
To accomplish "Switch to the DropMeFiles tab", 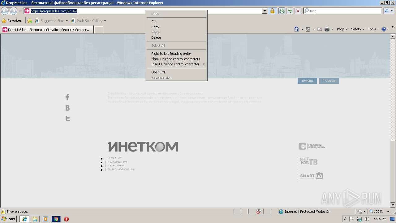I will coord(47,30).
